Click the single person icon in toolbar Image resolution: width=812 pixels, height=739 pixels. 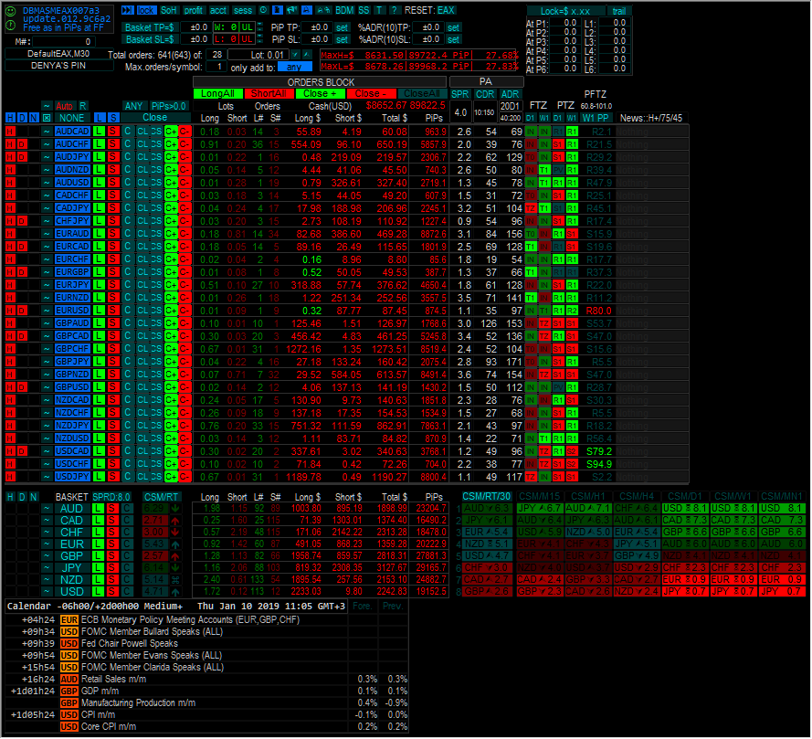coord(307,10)
